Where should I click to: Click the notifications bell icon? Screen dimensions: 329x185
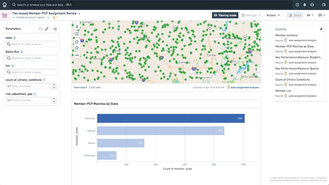tap(305, 5)
